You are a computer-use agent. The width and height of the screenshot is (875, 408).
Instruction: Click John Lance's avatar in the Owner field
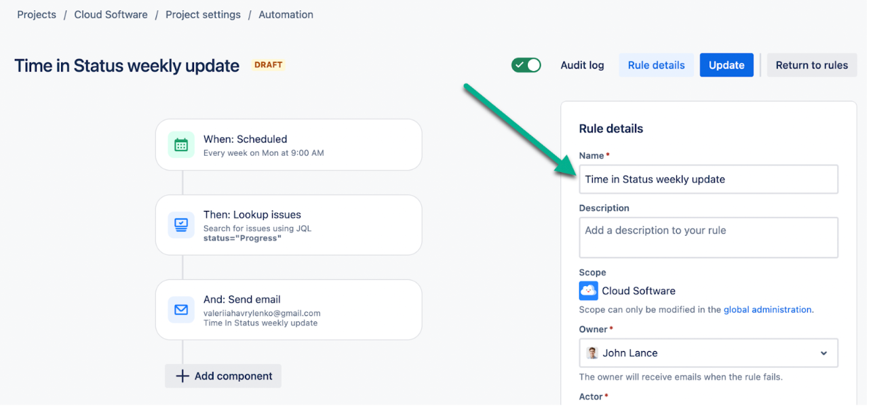point(592,353)
